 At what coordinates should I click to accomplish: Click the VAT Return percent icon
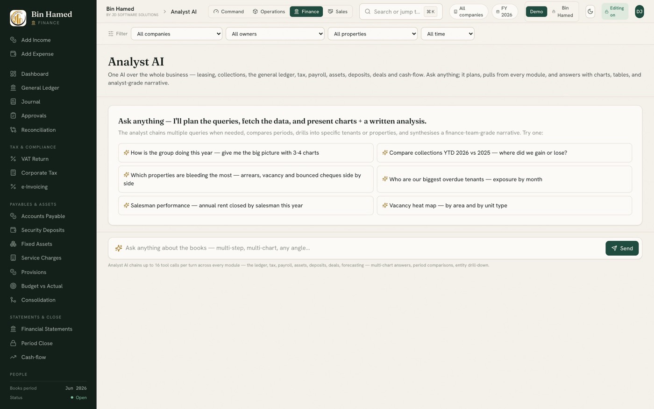coord(13,159)
